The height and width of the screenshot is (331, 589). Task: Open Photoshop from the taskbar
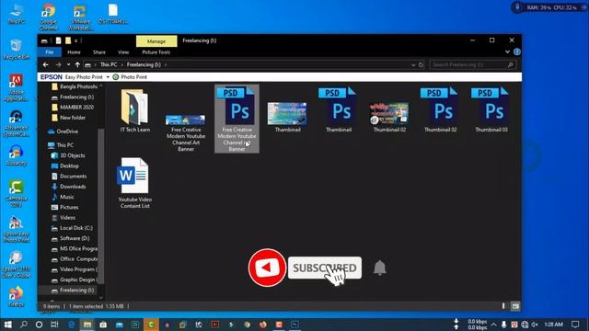coord(294,325)
